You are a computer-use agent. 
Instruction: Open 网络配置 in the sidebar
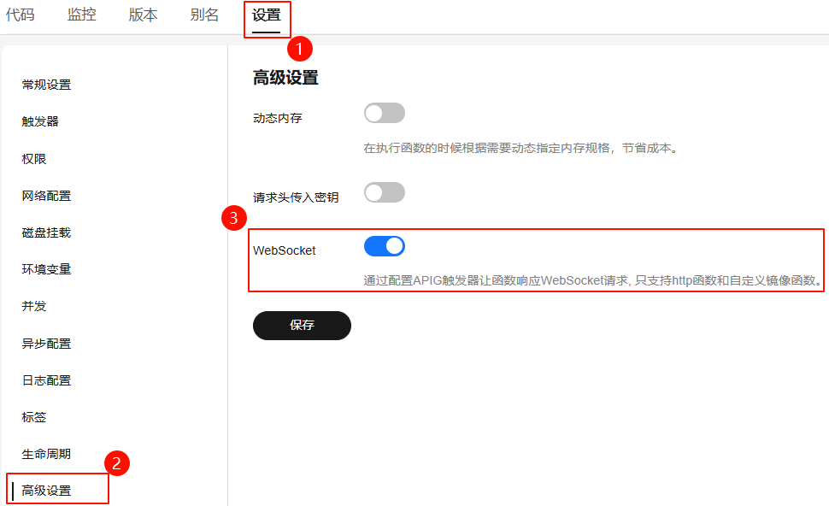click(x=46, y=196)
